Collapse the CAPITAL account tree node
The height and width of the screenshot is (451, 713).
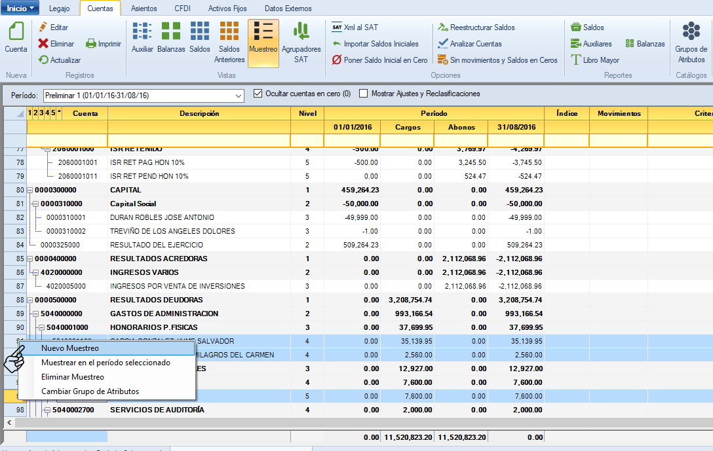(30, 190)
